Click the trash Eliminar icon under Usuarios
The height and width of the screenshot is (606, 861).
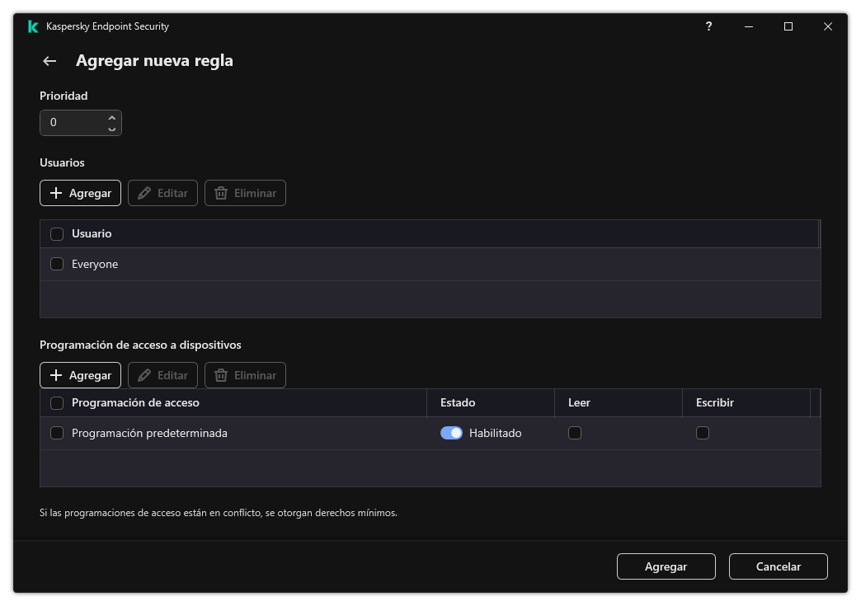pyautogui.click(x=245, y=193)
